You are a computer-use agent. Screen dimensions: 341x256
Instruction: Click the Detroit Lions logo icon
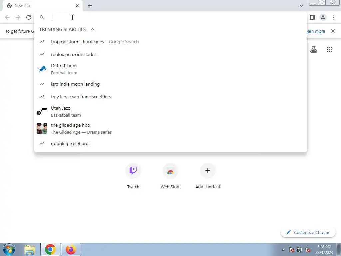click(42, 69)
